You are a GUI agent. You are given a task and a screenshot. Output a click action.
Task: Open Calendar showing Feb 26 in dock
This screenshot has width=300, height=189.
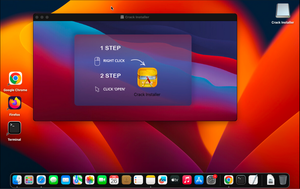pos(114,180)
